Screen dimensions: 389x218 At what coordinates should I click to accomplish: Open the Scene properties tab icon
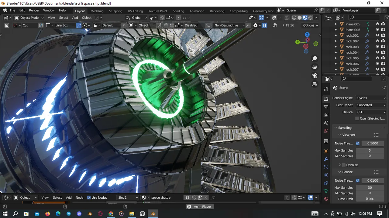326,123
